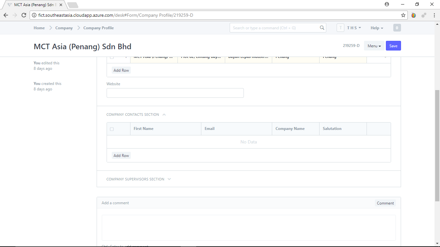This screenshot has width=440, height=247.
Task: Tick checkbox on MCT Asia address row
Action: pos(112,57)
